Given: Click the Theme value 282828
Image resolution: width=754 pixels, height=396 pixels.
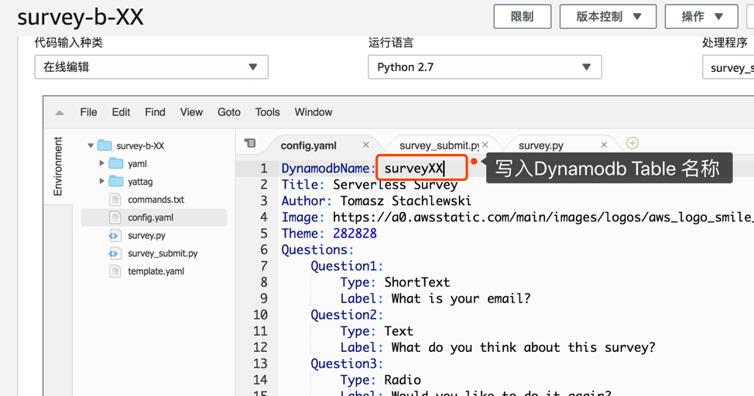Looking at the screenshot, I should (x=355, y=234).
